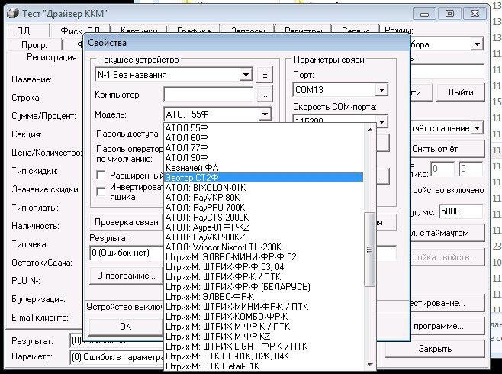Click the О программе button in Свойства
Image resolution: width=502 pixels, height=374 pixels.
click(x=126, y=276)
